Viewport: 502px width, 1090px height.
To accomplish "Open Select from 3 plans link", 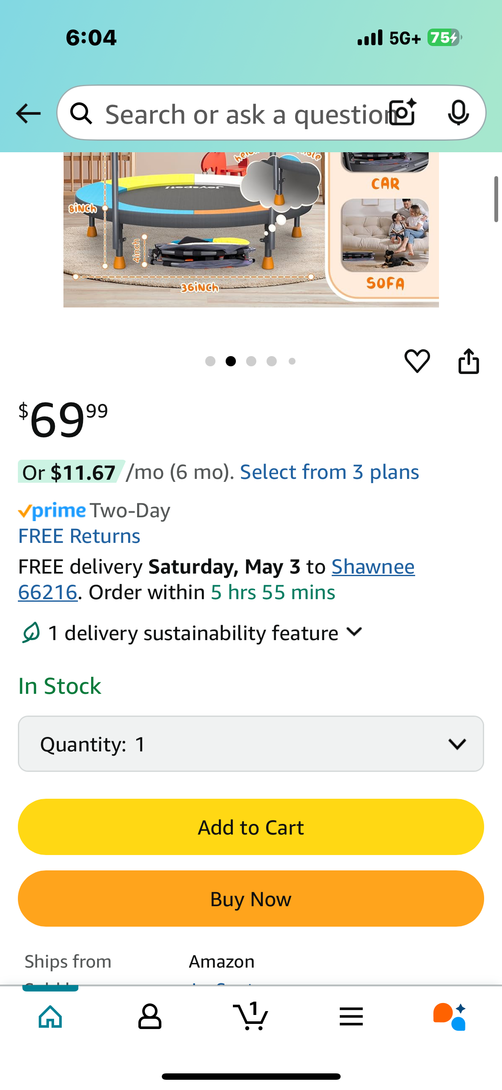I will (x=330, y=472).
